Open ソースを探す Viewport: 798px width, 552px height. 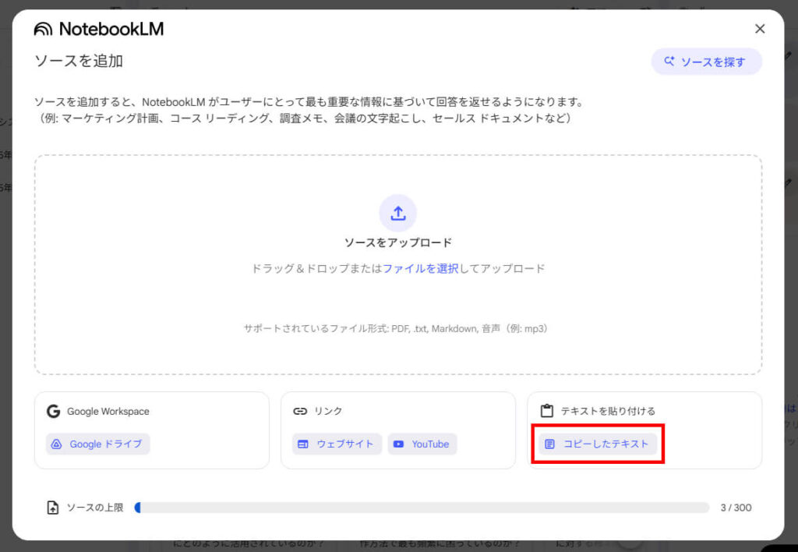pos(706,62)
